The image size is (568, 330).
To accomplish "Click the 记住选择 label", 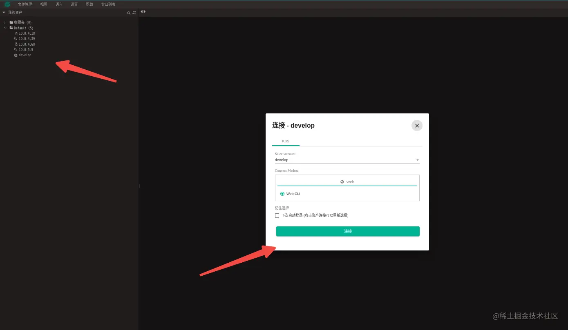I will tap(282, 208).
